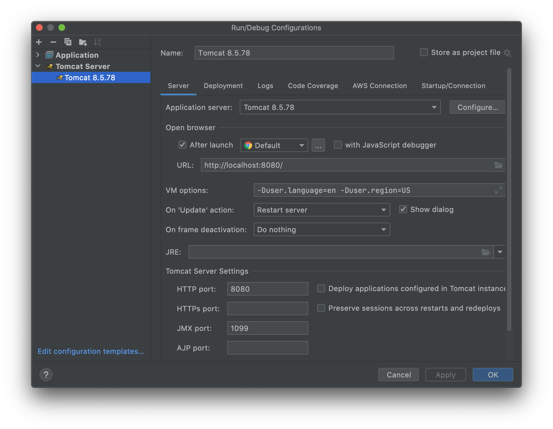The height and width of the screenshot is (429, 553).
Task: Uncheck the After launch checkbox
Action: pyautogui.click(x=182, y=145)
